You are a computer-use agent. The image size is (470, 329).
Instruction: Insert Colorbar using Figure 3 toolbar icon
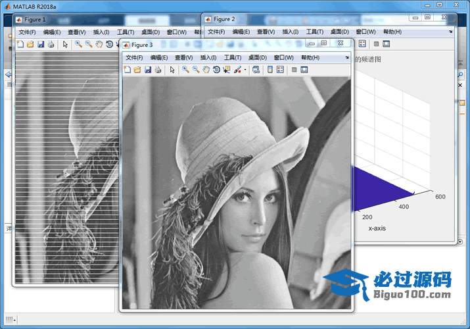click(270, 70)
